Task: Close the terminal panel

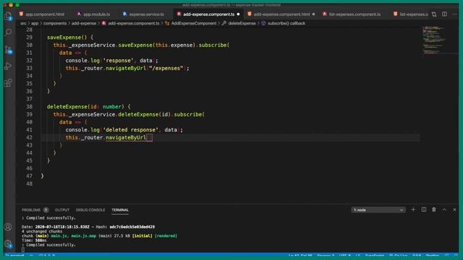Action: coord(454,209)
